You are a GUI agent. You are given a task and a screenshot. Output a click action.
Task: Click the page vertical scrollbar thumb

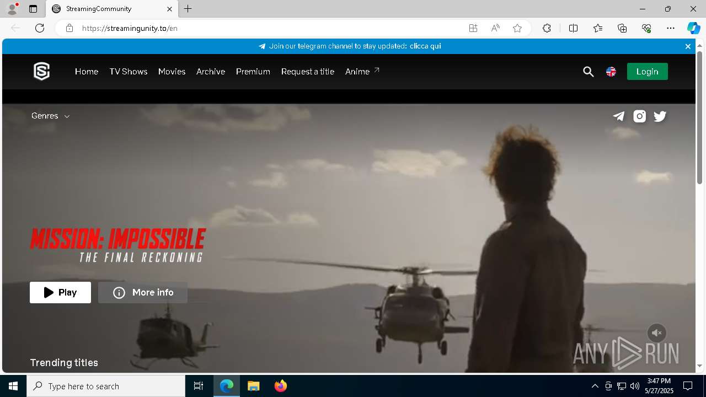pos(699,117)
